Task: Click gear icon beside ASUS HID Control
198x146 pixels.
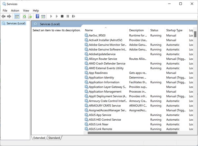Action: click(x=87, y=120)
